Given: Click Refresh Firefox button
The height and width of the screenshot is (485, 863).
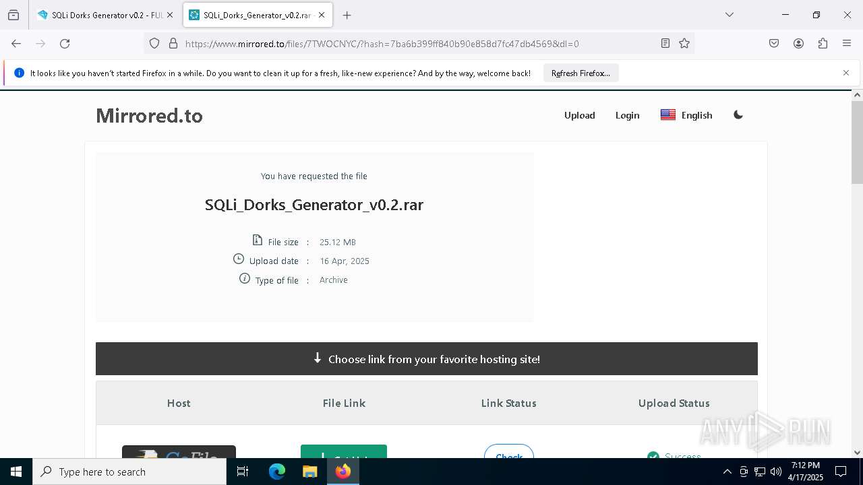Looking at the screenshot, I should 581,73.
